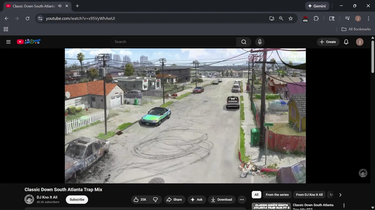
Task: Install app icon in address bar
Action: click(272, 18)
